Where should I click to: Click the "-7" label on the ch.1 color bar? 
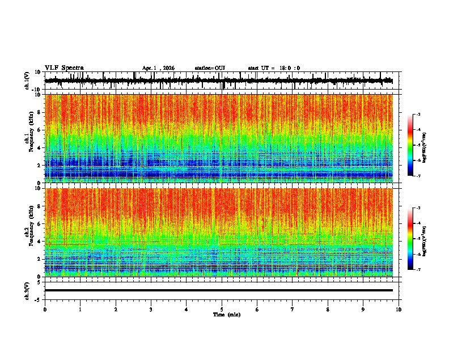[418, 176]
